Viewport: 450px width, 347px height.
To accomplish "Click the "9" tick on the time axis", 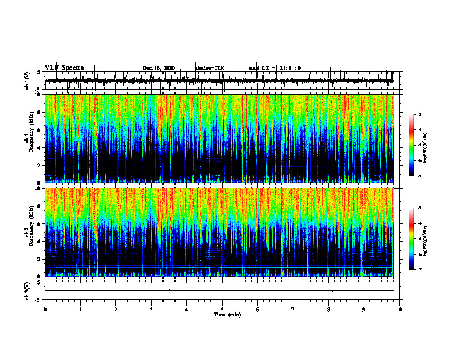I will click(x=364, y=310).
